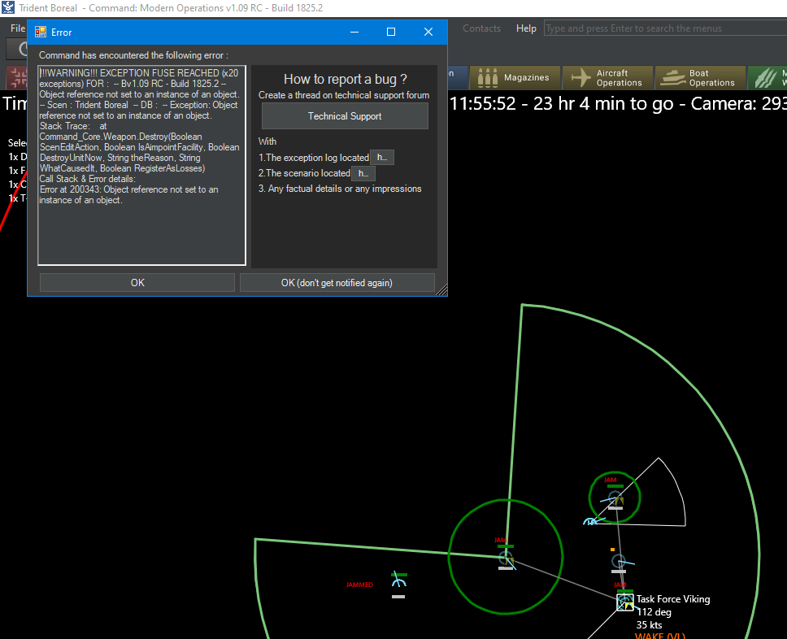Click the red 'JAMMED' label on the map
Image resolution: width=787 pixels, height=639 pixels.
pyautogui.click(x=359, y=585)
